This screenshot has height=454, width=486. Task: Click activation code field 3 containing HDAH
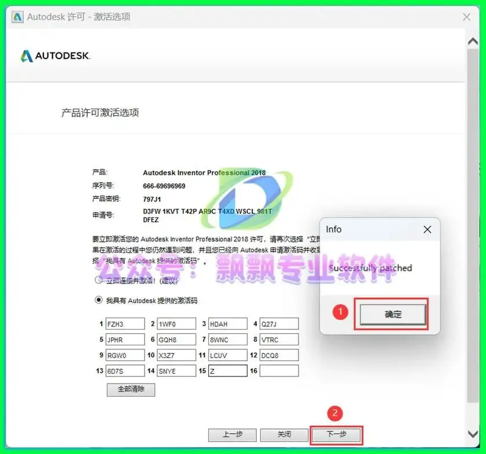[x=228, y=324]
